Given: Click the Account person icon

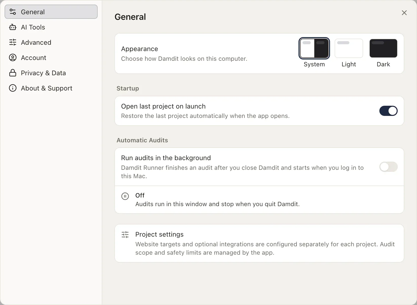Looking at the screenshot, I should (13, 57).
